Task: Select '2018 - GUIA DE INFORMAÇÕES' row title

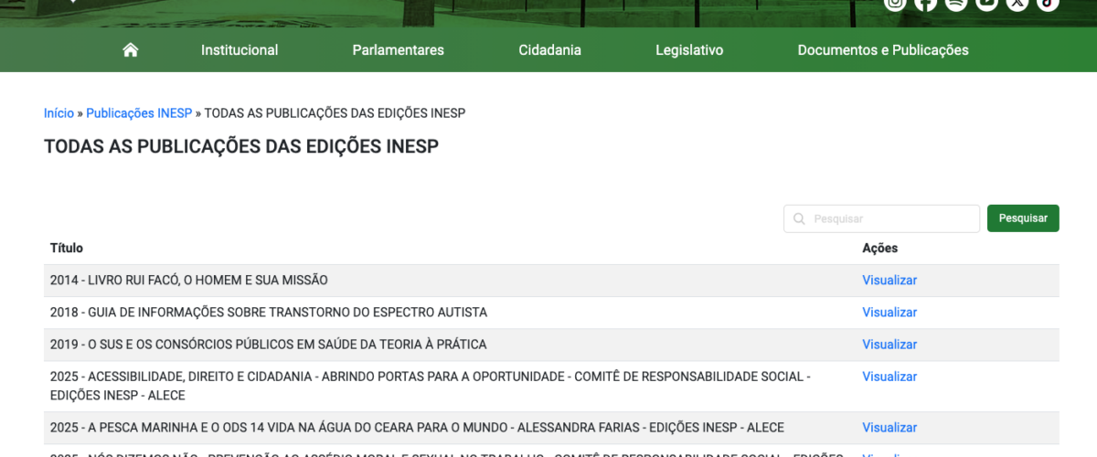Action: coord(269,313)
